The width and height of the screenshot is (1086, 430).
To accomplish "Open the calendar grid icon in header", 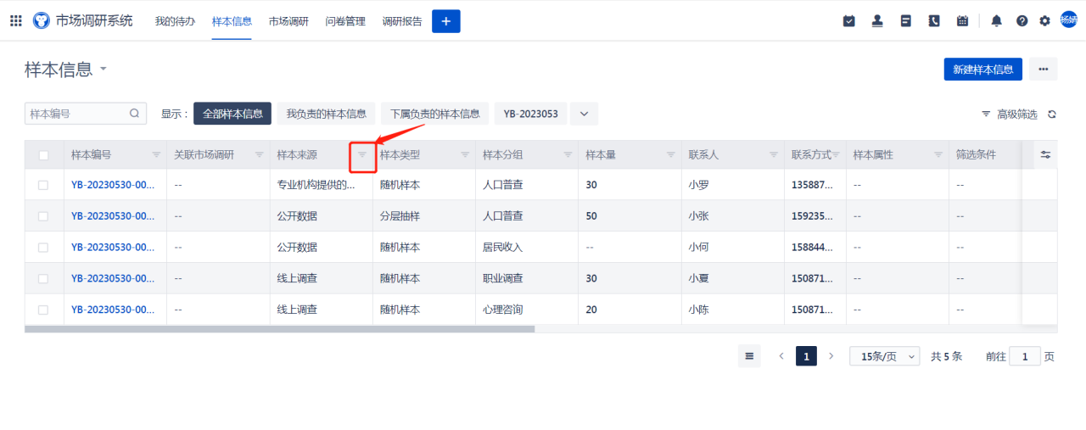I will click(962, 21).
